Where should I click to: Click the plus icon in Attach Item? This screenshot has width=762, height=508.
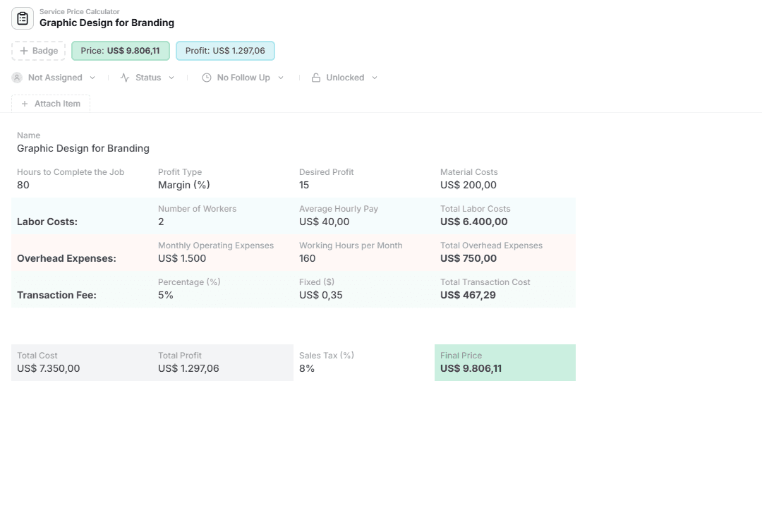pyautogui.click(x=24, y=104)
